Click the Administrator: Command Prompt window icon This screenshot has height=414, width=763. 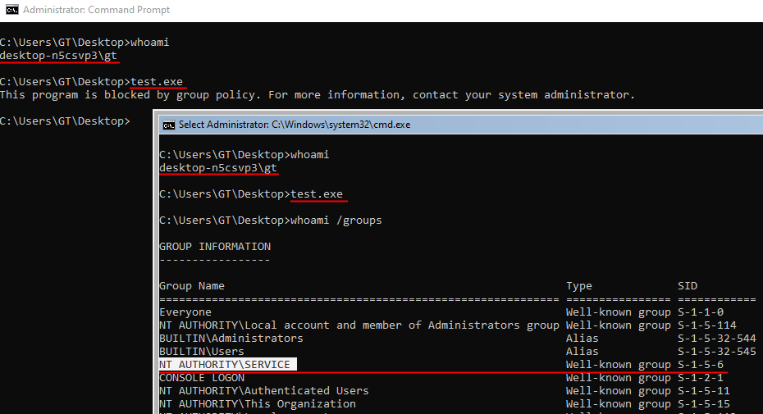(11, 10)
